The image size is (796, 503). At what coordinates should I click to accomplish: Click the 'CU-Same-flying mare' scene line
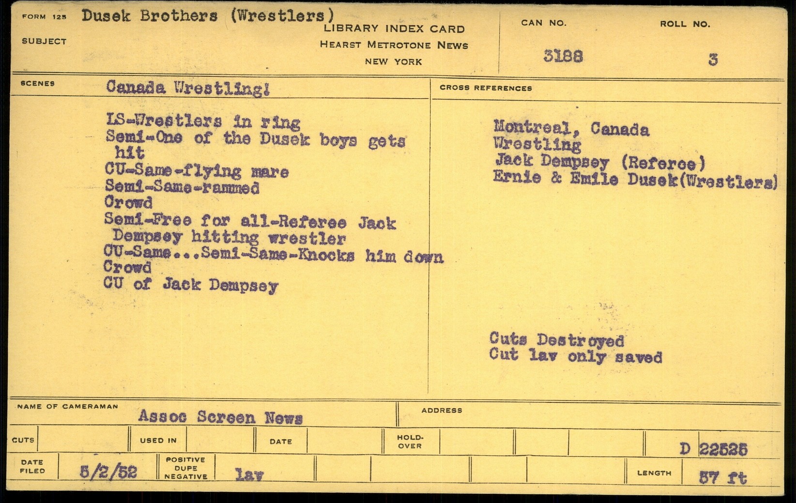click(x=196, y=171)
